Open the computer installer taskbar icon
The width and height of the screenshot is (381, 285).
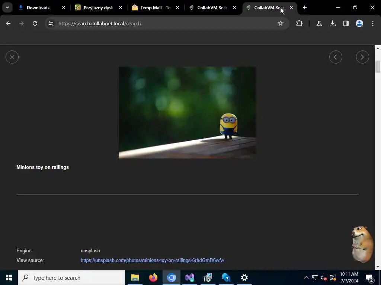208,278
